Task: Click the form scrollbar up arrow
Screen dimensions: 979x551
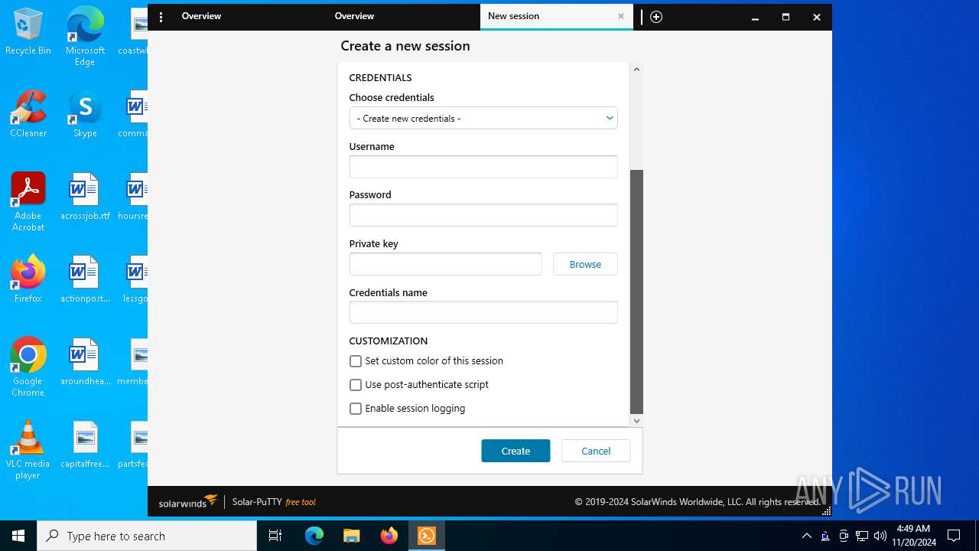Action: pos(636,70)
